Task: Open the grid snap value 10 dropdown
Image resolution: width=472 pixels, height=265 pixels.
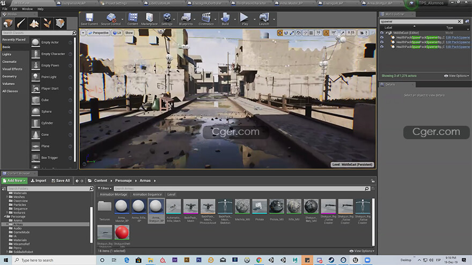Action: (x=318, y=33)
